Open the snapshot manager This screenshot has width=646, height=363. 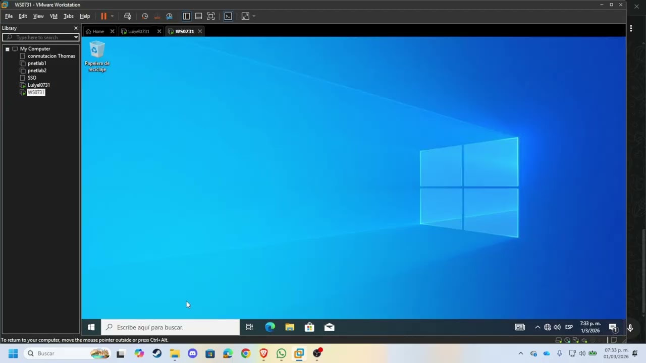pos(169,16)
